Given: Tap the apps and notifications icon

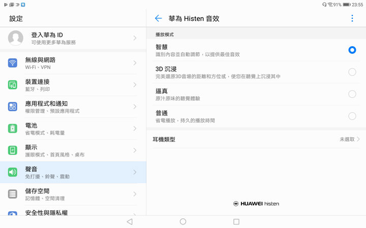Looking at the screenshot, I should click(x=13, y=106).
